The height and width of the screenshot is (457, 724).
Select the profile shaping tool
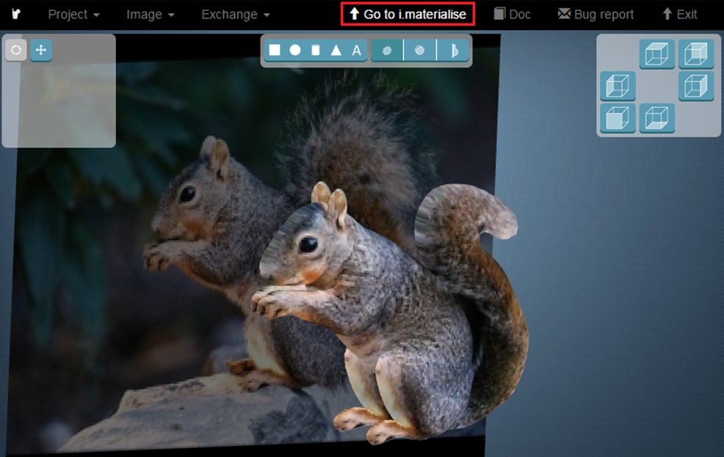(454, 50)
